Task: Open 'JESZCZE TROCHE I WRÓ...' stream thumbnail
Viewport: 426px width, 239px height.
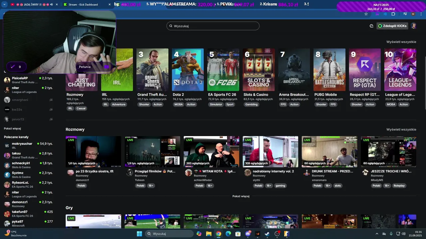Action: coord(388,151)
